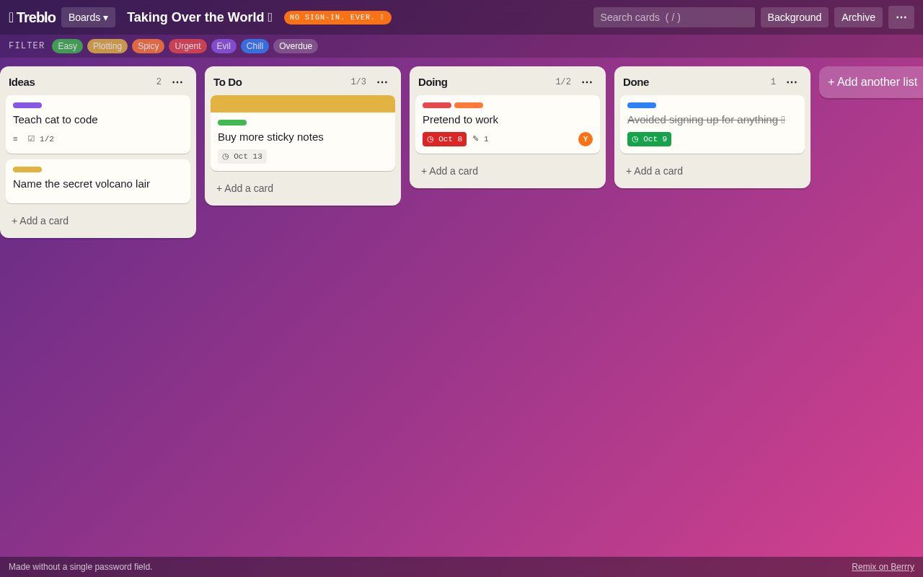Click the pencil badge on Pretend to work
The height and width of the screenshot is (577, 923).
click(x=480, y=139)
